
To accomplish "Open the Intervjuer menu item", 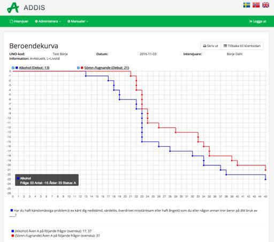I will [x=19, y=21].
